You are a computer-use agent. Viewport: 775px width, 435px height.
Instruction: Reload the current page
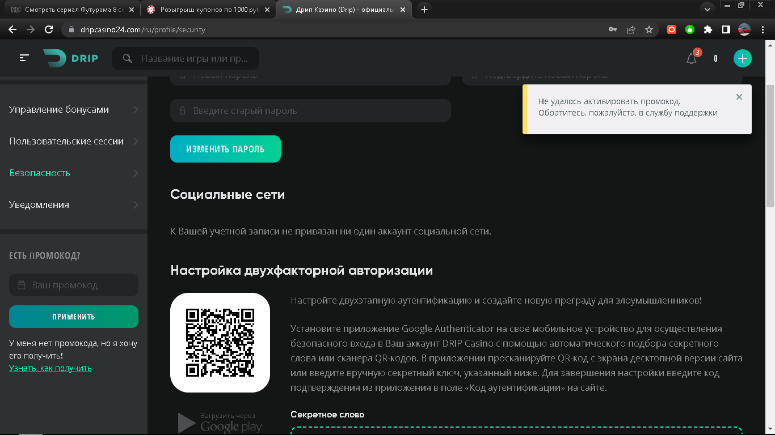coord(49,29)
